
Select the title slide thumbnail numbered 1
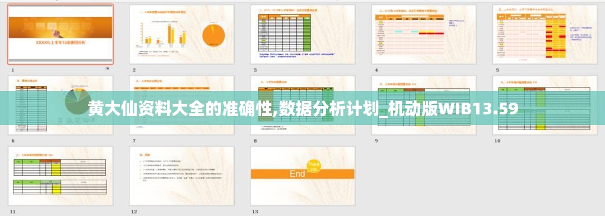point(61,34)
